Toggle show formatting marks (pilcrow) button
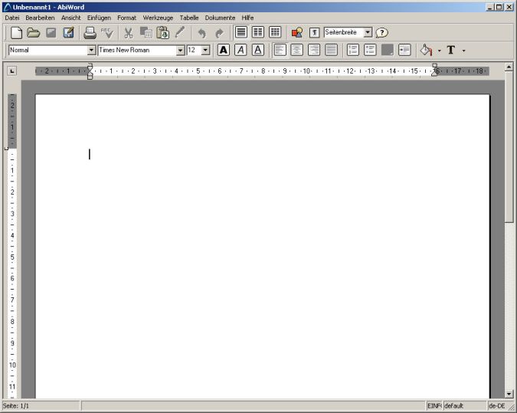 pos(314,33)
